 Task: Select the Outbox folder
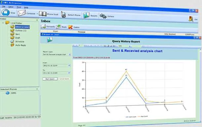tap(21, 31)
